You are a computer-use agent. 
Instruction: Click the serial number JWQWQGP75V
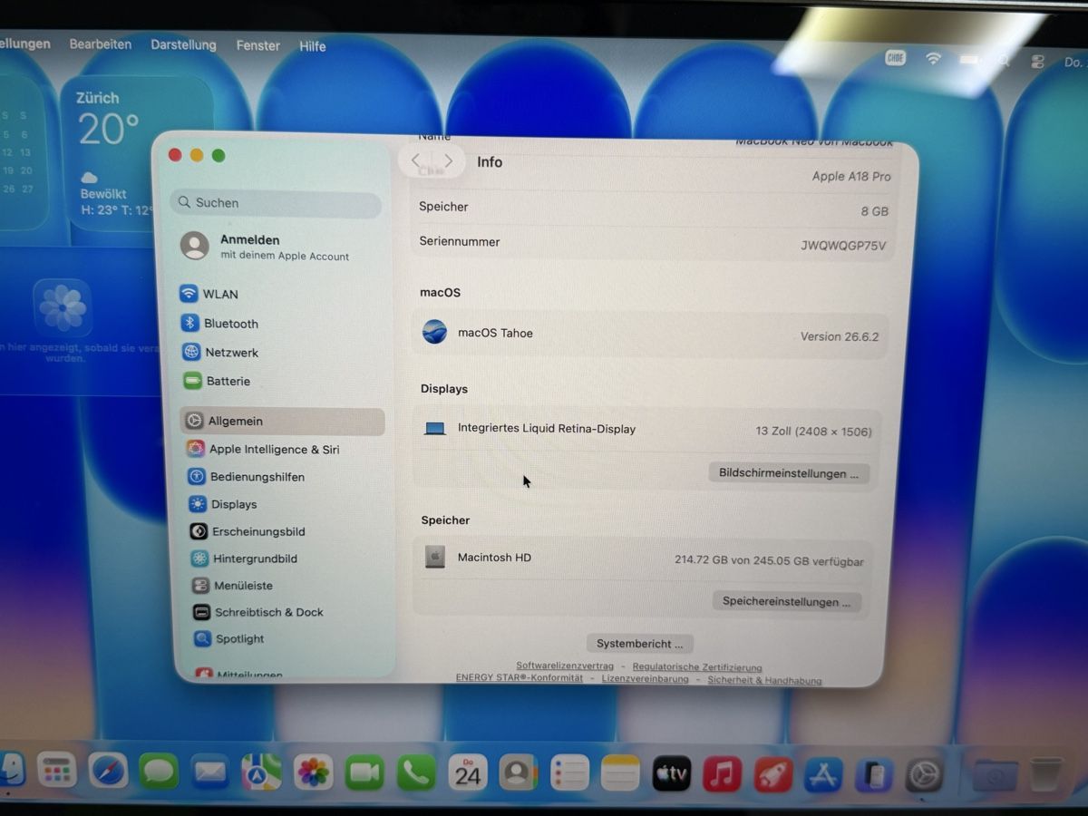(x=843, y=246)
